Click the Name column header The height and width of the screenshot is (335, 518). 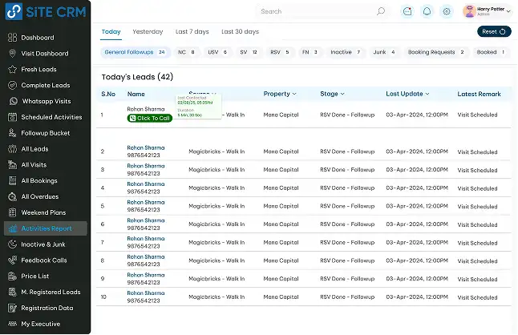tap(136, 94)
